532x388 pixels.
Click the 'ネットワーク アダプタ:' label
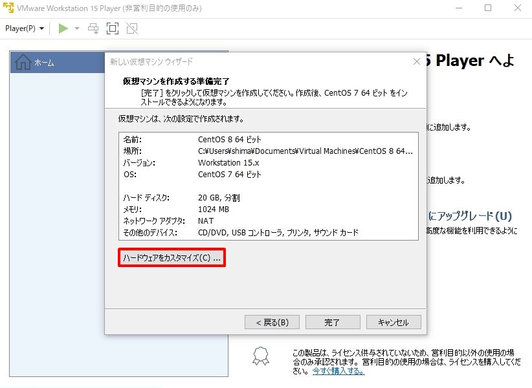pyautogui.click(x=154, y=221)
